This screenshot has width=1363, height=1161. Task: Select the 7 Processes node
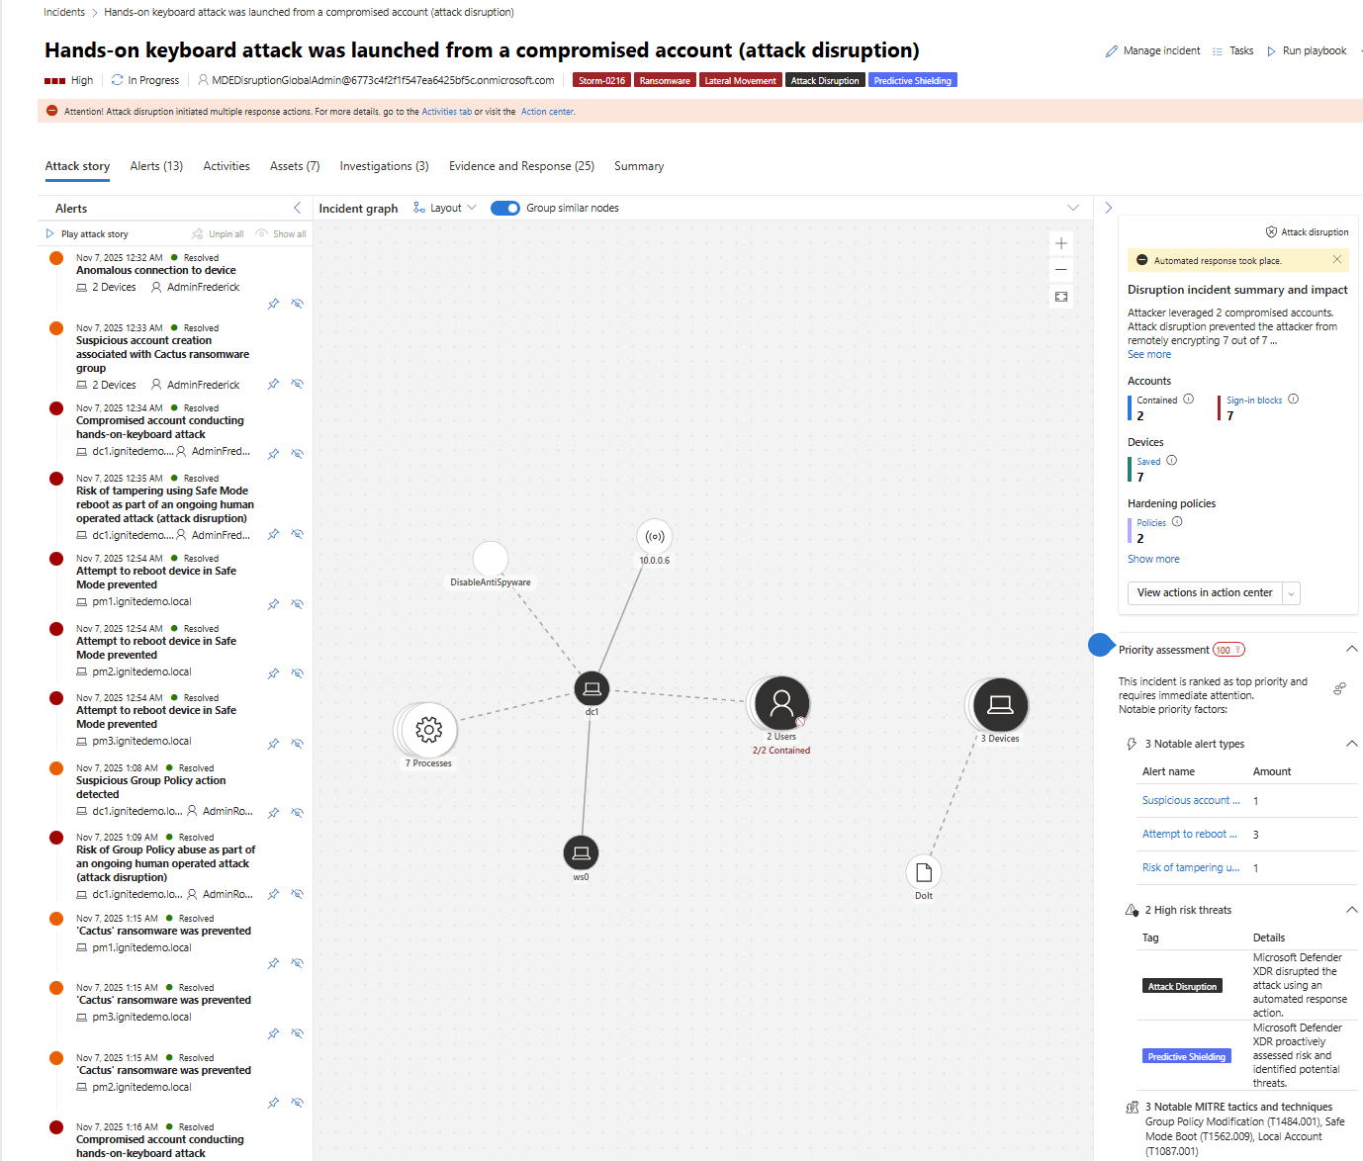428,730
